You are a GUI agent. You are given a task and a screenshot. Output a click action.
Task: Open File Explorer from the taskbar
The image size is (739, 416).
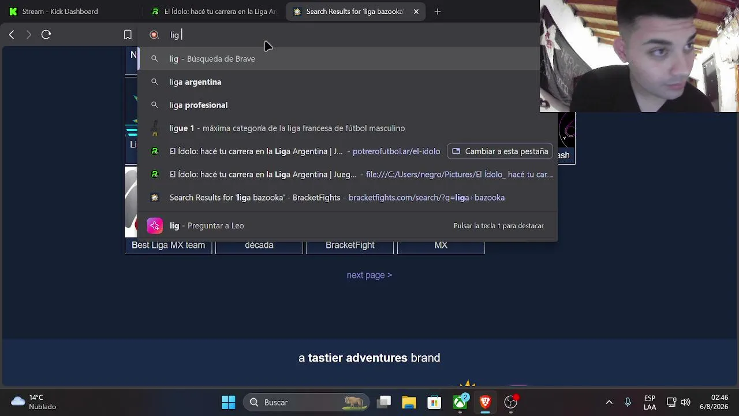coord(409,402)
